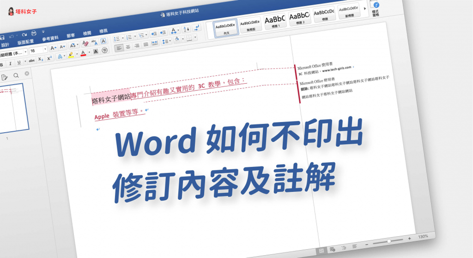Click the Print icon in the quick access toolbar

33,33
